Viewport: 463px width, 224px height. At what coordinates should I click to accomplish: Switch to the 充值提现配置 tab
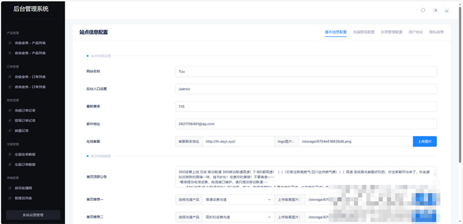tap(363, 32)
